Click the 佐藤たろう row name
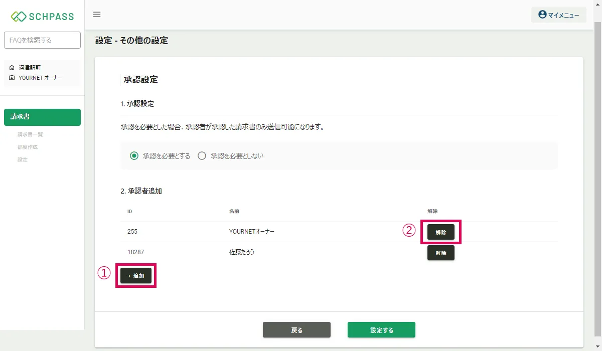Screen dimensions: 602x351 242,252
